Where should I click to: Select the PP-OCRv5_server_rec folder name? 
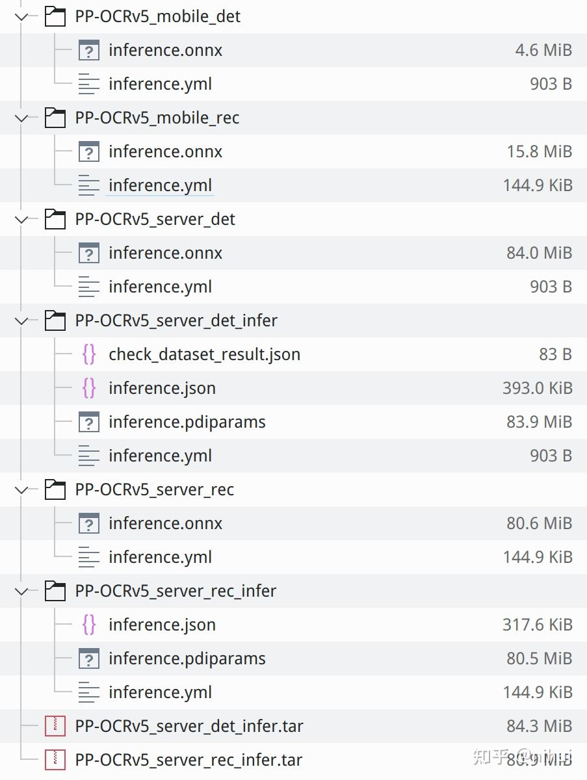pyautogui.click(x=155, y=489)
